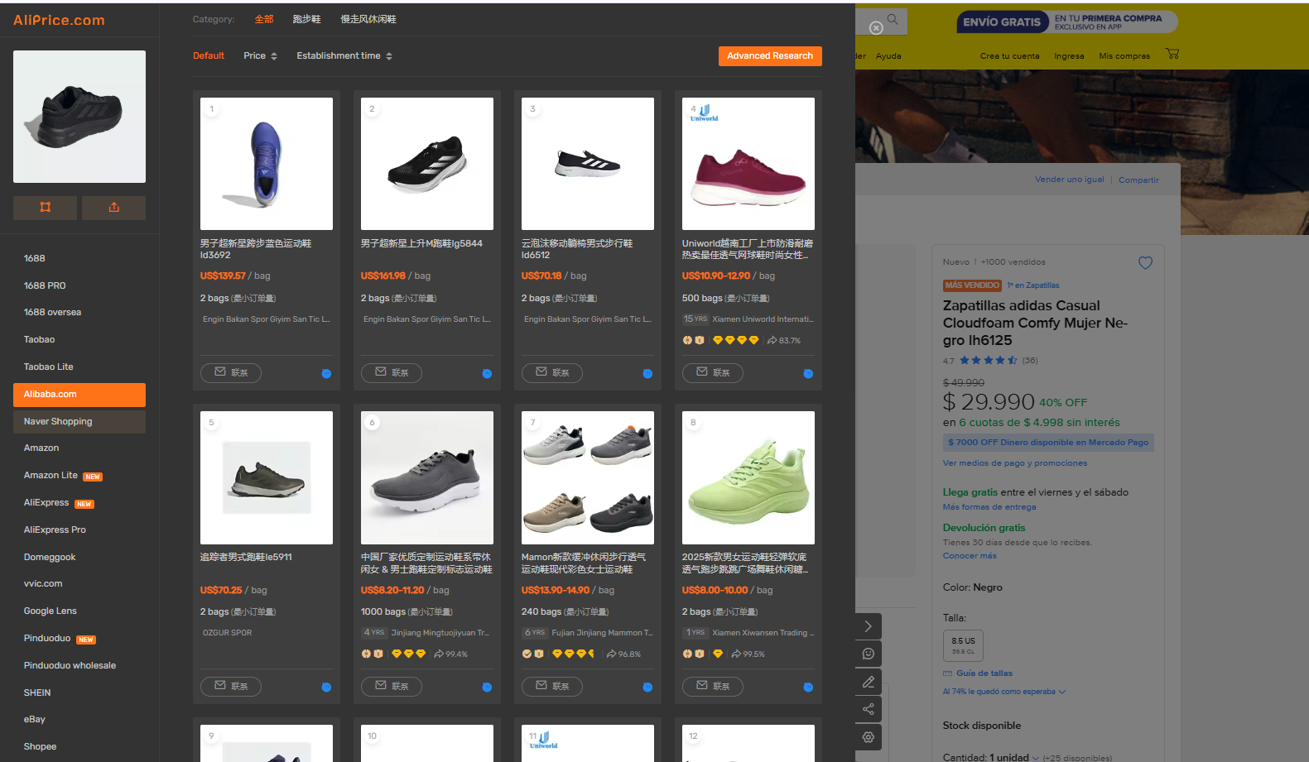
Task: Click the share arrow icon next to 83.7%
Action: tap(772, 340)
